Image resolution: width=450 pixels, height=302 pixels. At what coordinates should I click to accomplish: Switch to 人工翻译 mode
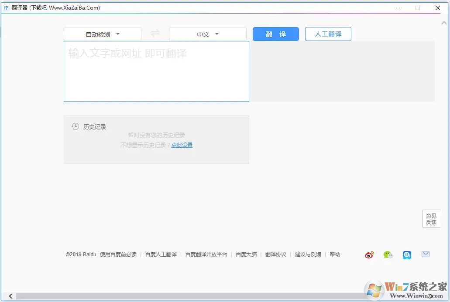pos(328,34)
